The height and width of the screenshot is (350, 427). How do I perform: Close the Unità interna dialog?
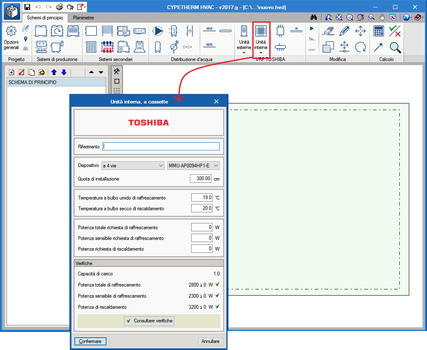pos(216,101)
